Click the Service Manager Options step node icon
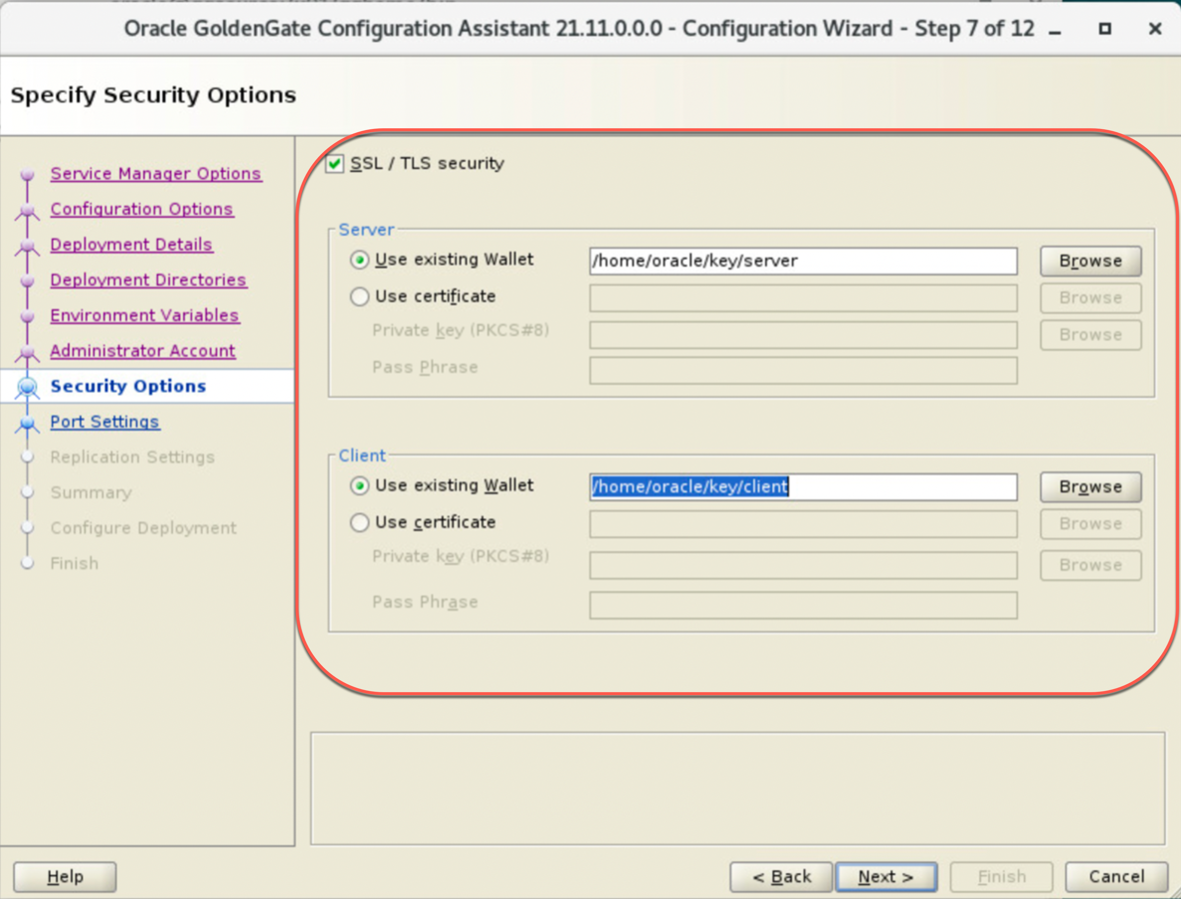 coord(27,174)
